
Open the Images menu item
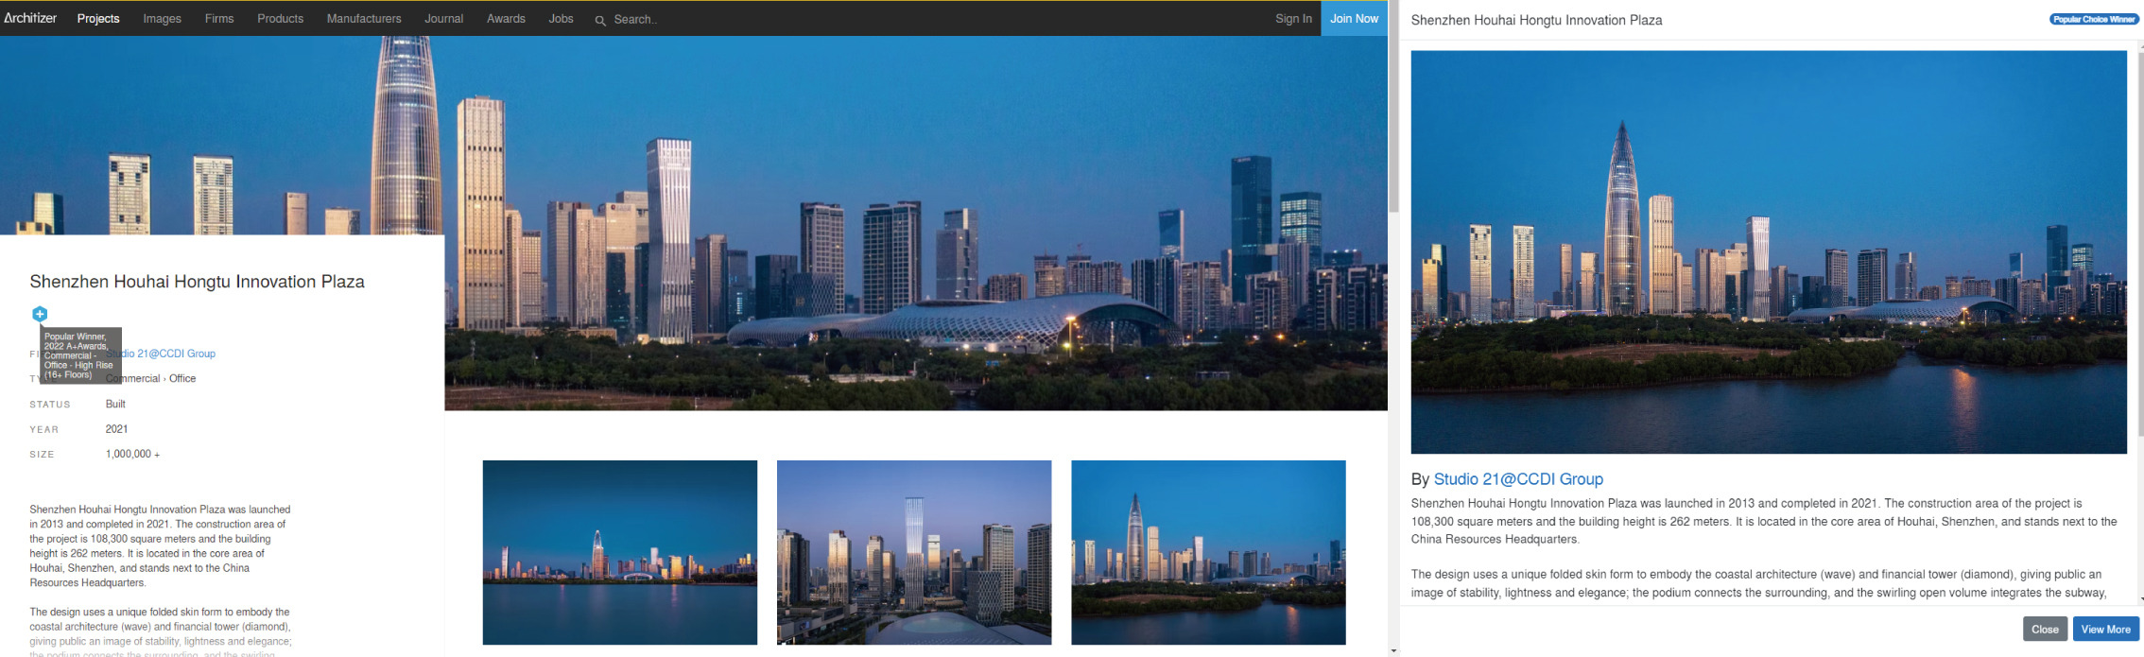pos(162,18)
